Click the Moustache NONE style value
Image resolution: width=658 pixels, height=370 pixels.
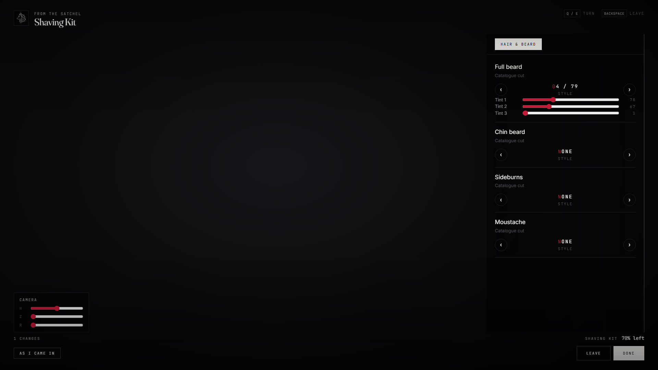pyautogui.click(x=565, y=242)
